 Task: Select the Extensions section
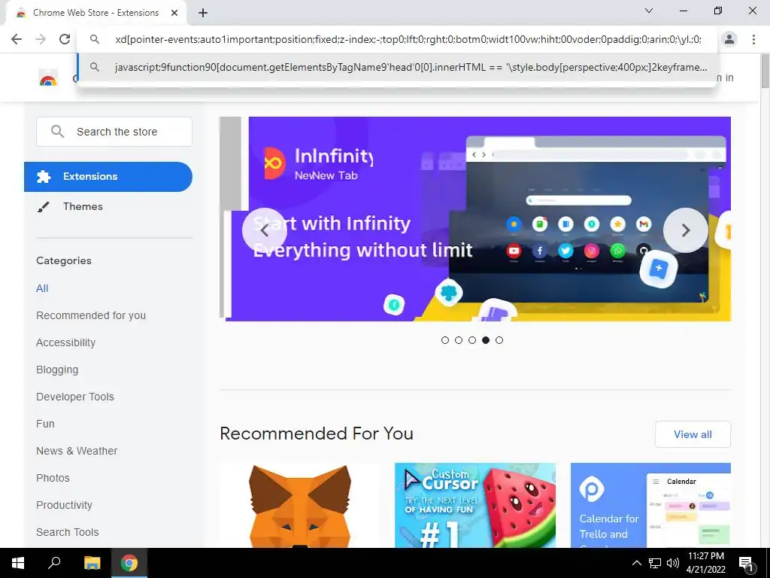point(108,176)
